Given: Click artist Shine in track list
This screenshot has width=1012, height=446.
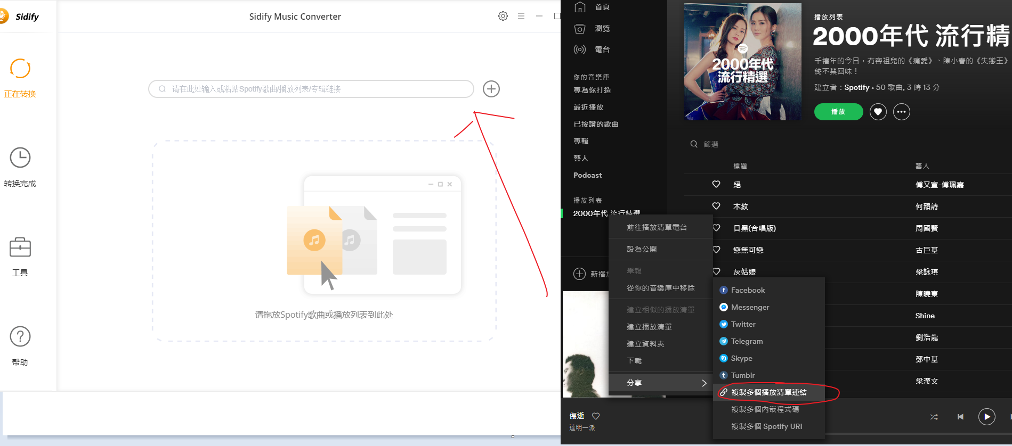Looking at the screenshot, I should pyautogui.click(x=925, y=316).
